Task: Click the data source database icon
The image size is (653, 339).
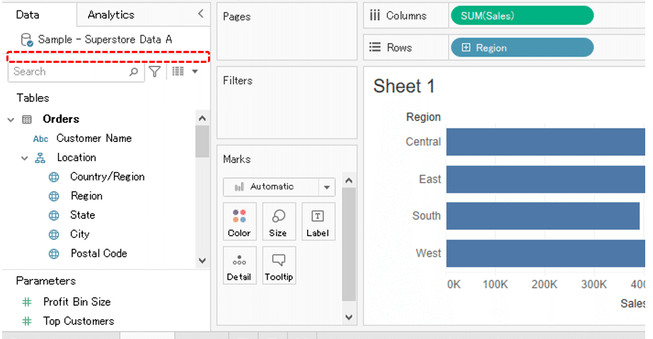Action: (x=26, y=40)
